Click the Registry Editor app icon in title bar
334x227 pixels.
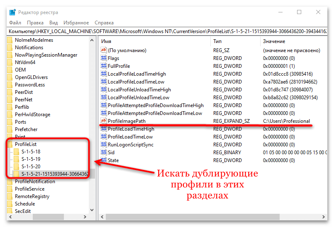[12, 12]
